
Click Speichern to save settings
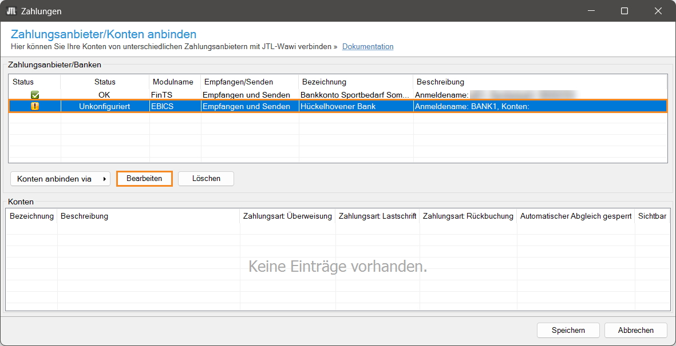568,330
